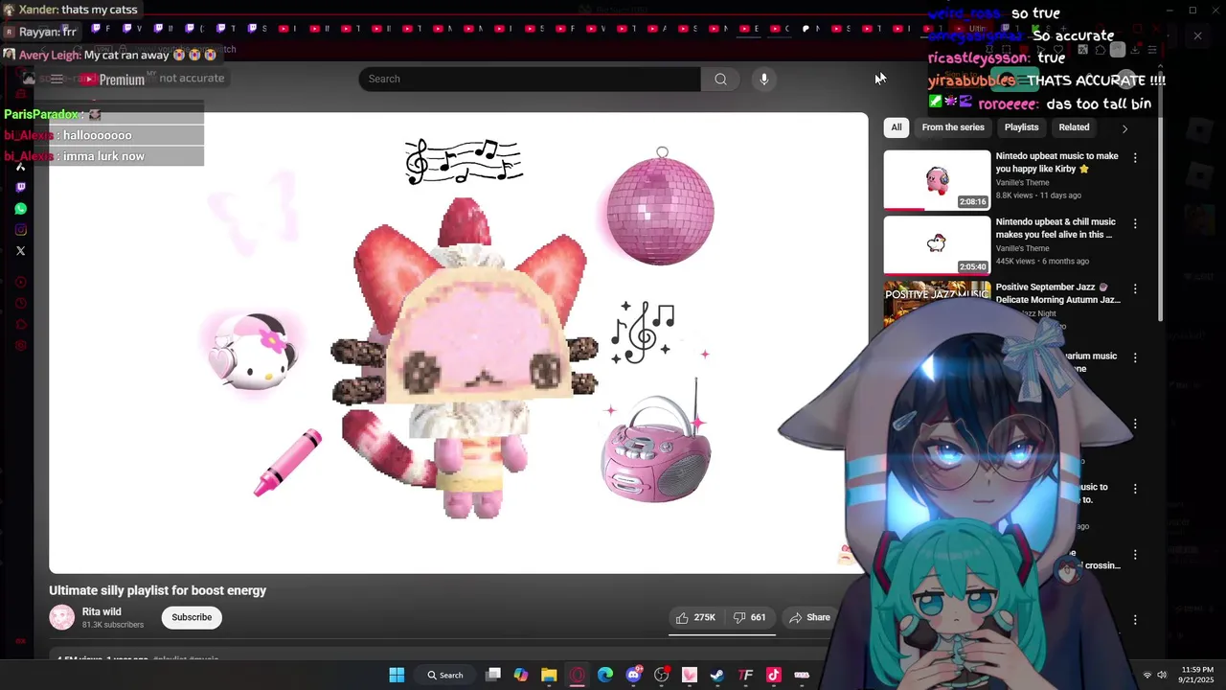Open Instagram in Opera sidebar
This screenshot has width=1226, height=690.
21,230
